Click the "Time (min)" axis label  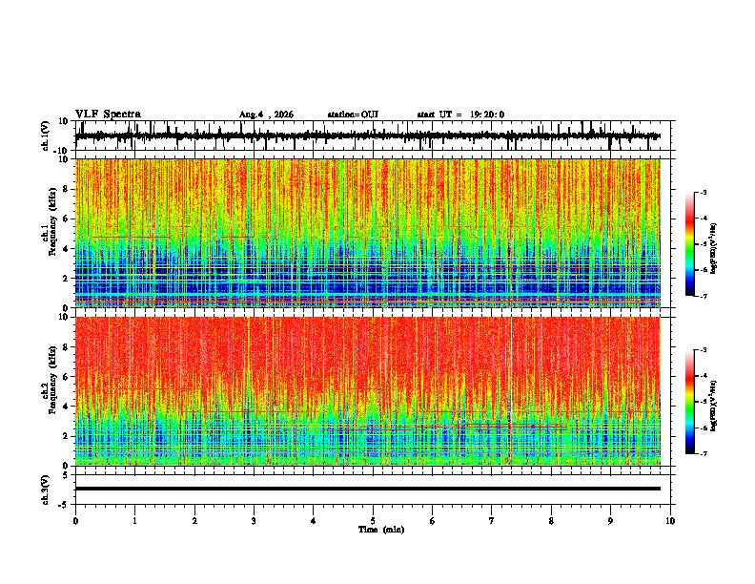381,530
